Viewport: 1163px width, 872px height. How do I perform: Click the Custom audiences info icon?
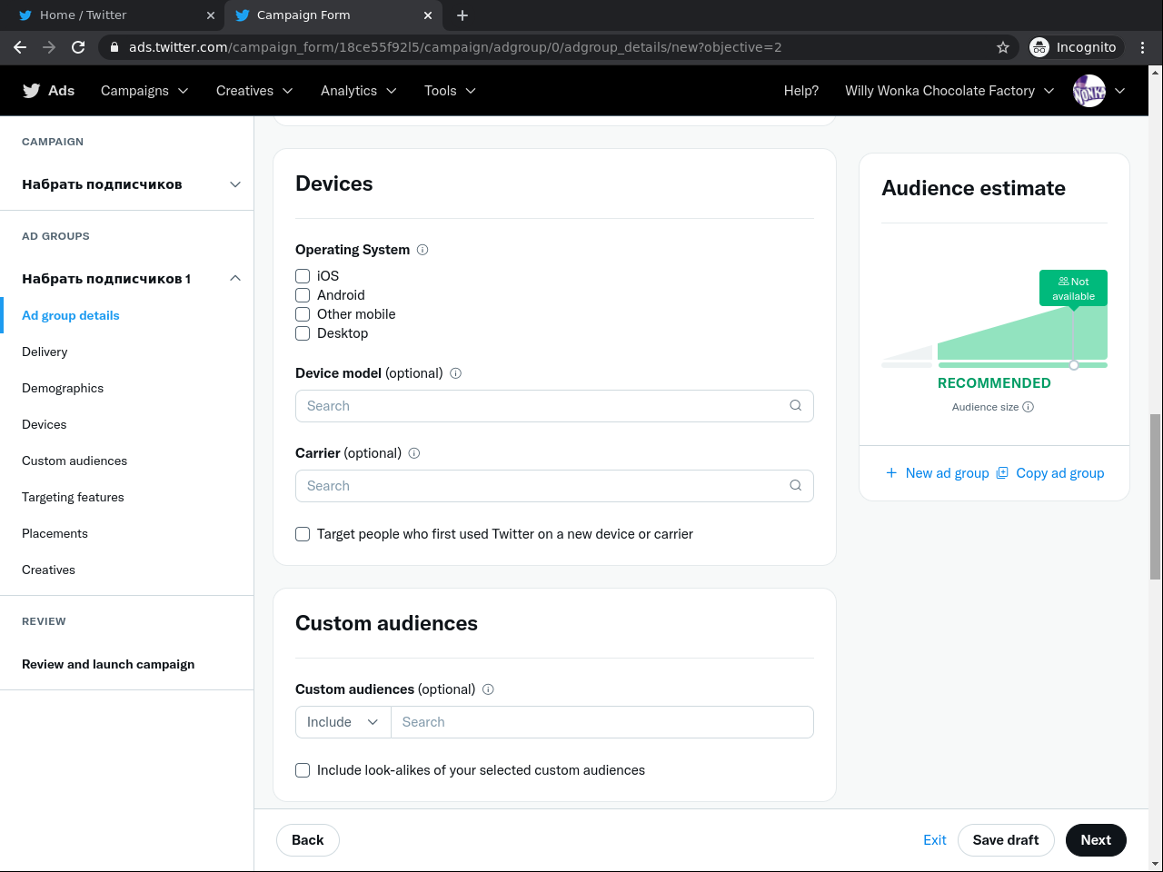coord(488,689)
